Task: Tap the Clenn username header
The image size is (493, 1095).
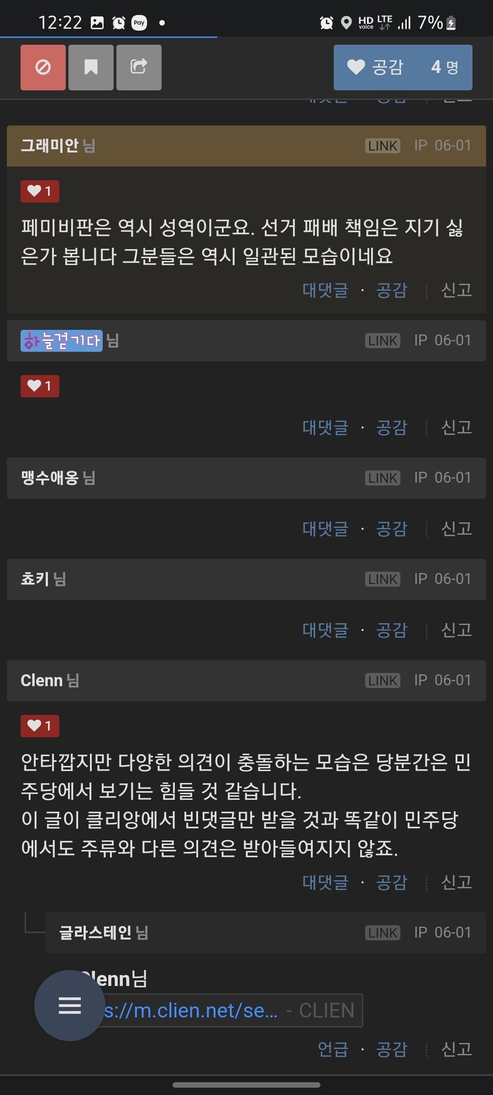Action: coord(42,680)
